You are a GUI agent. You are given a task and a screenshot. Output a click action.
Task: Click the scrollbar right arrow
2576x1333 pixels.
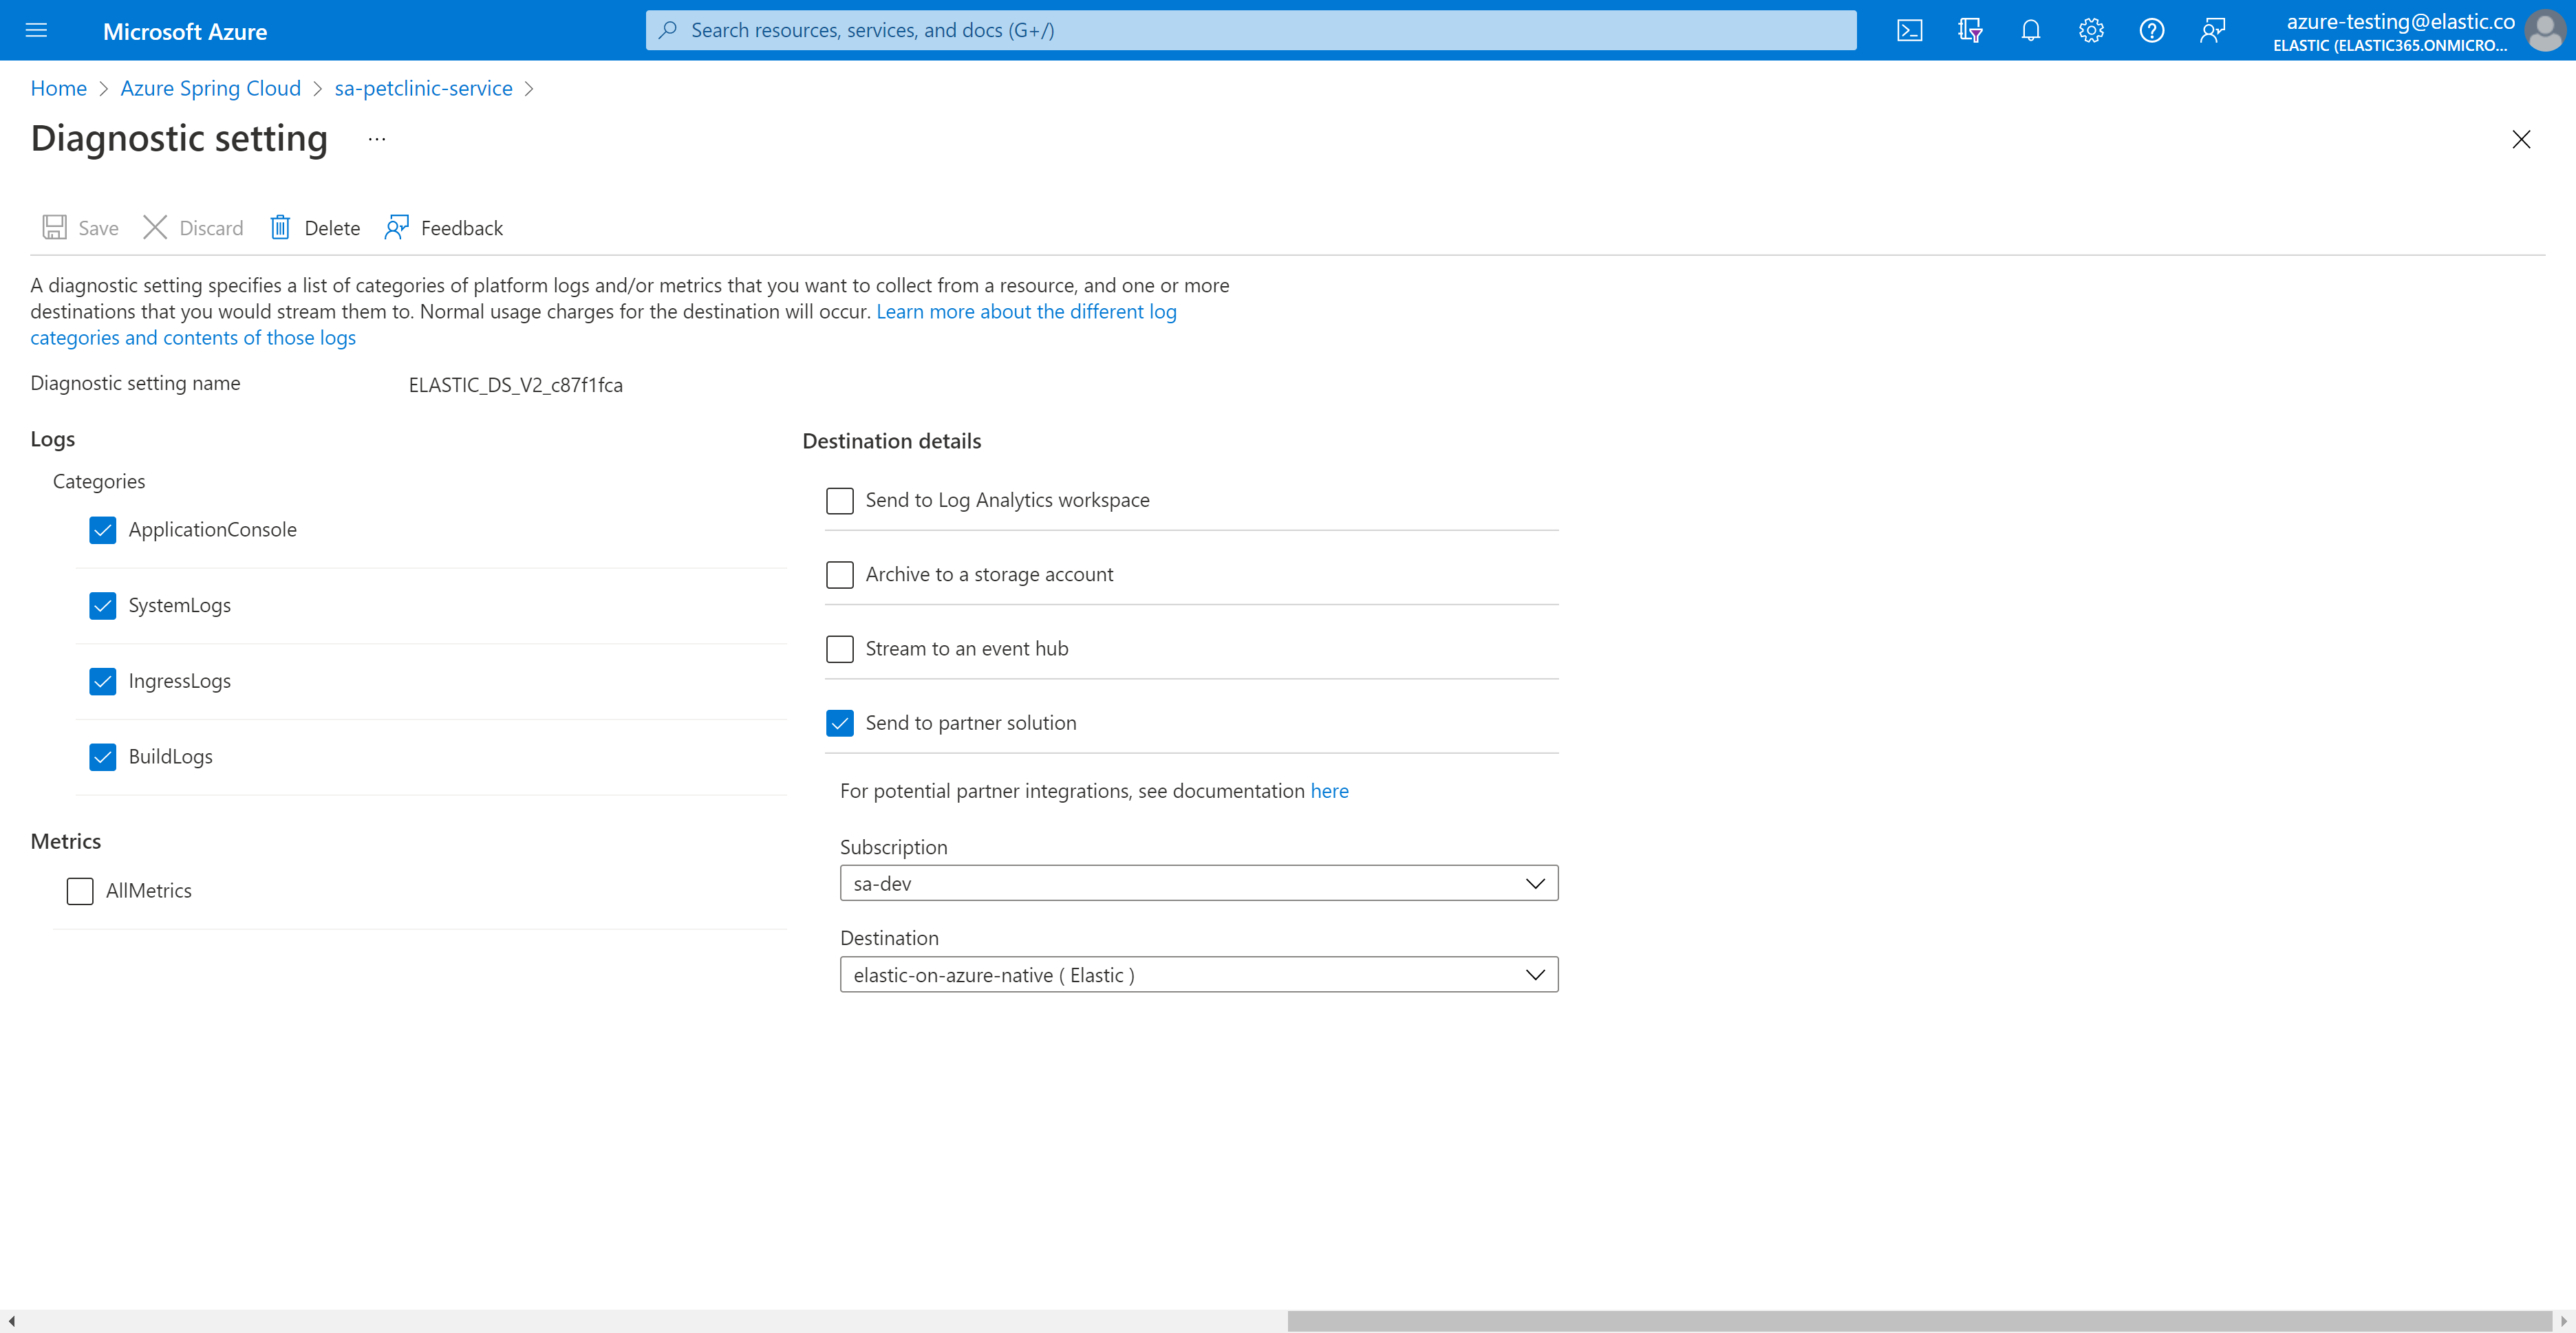pyautogui.click(x=2564, y=1321)
